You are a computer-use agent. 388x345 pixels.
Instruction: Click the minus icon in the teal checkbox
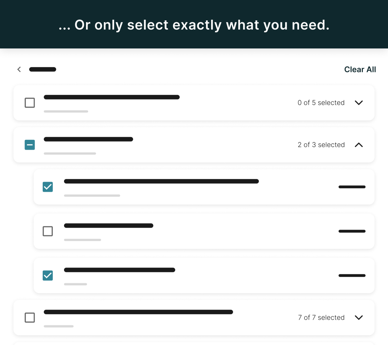point(30,145)
